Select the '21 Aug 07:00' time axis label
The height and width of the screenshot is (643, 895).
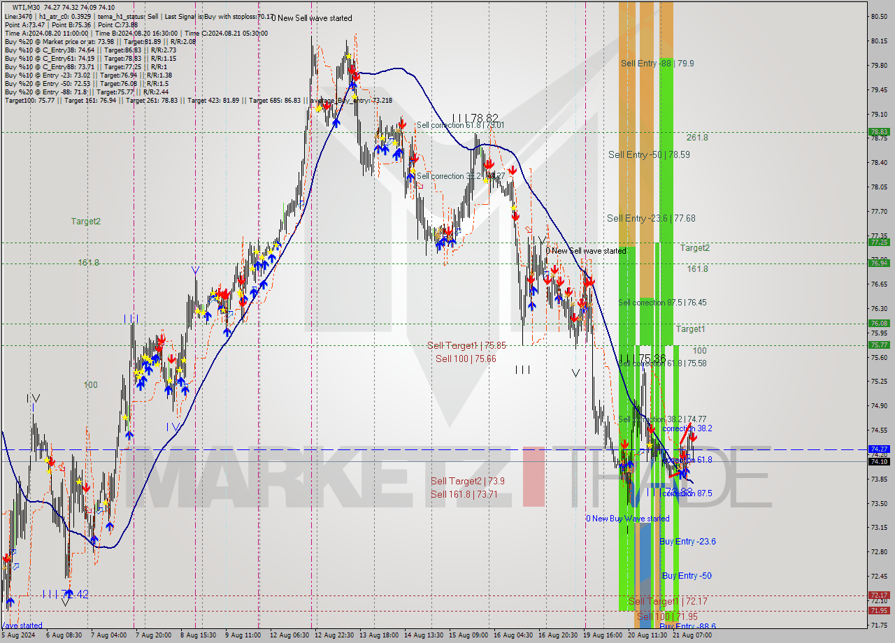pyautogui.click(x=692, y=636)
